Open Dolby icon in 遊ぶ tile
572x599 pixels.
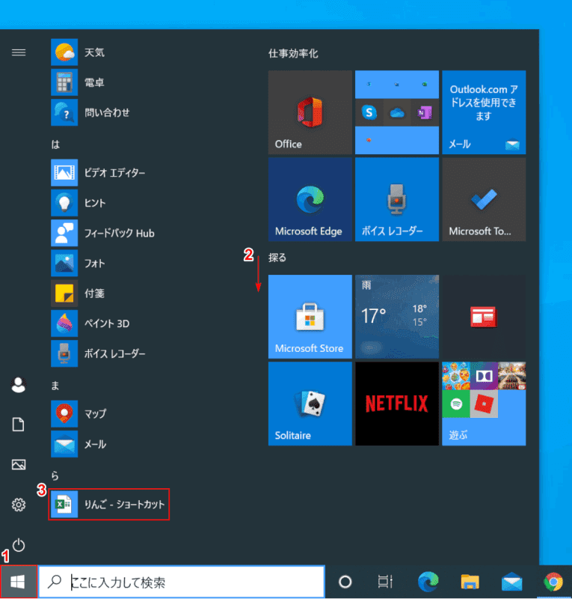(x=484, y=376)
